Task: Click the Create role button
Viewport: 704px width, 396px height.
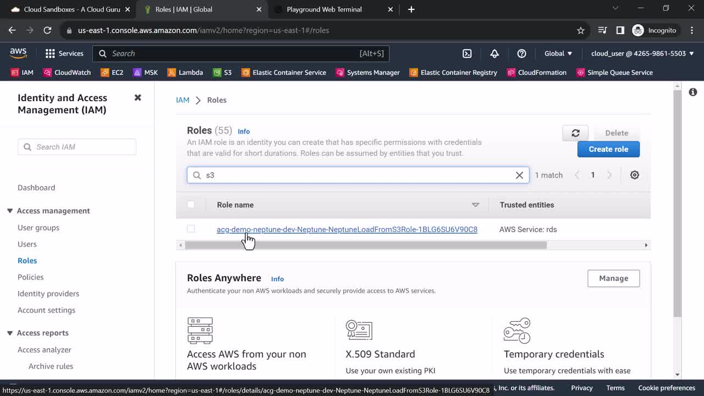Action: (x=608, y=149)
